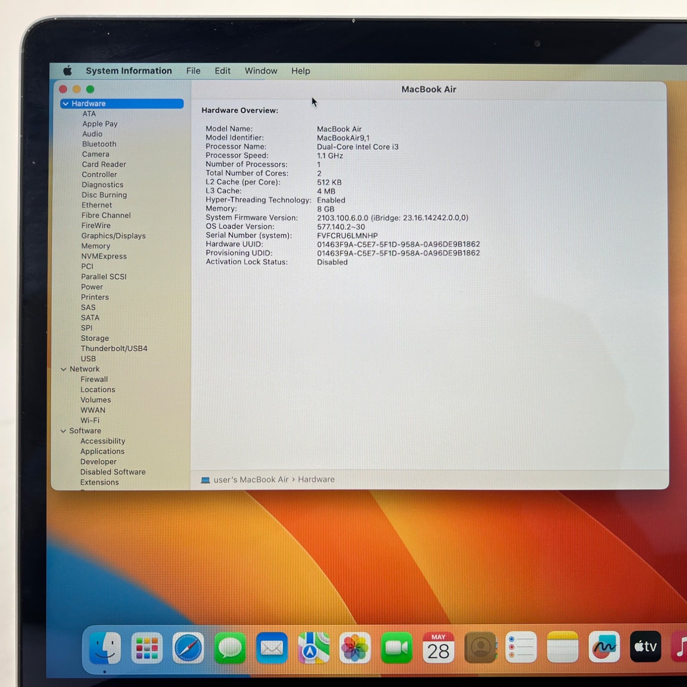Collapse the Software section chevron
The height and width of the screenshot is (687, 687).
point(63,431)
